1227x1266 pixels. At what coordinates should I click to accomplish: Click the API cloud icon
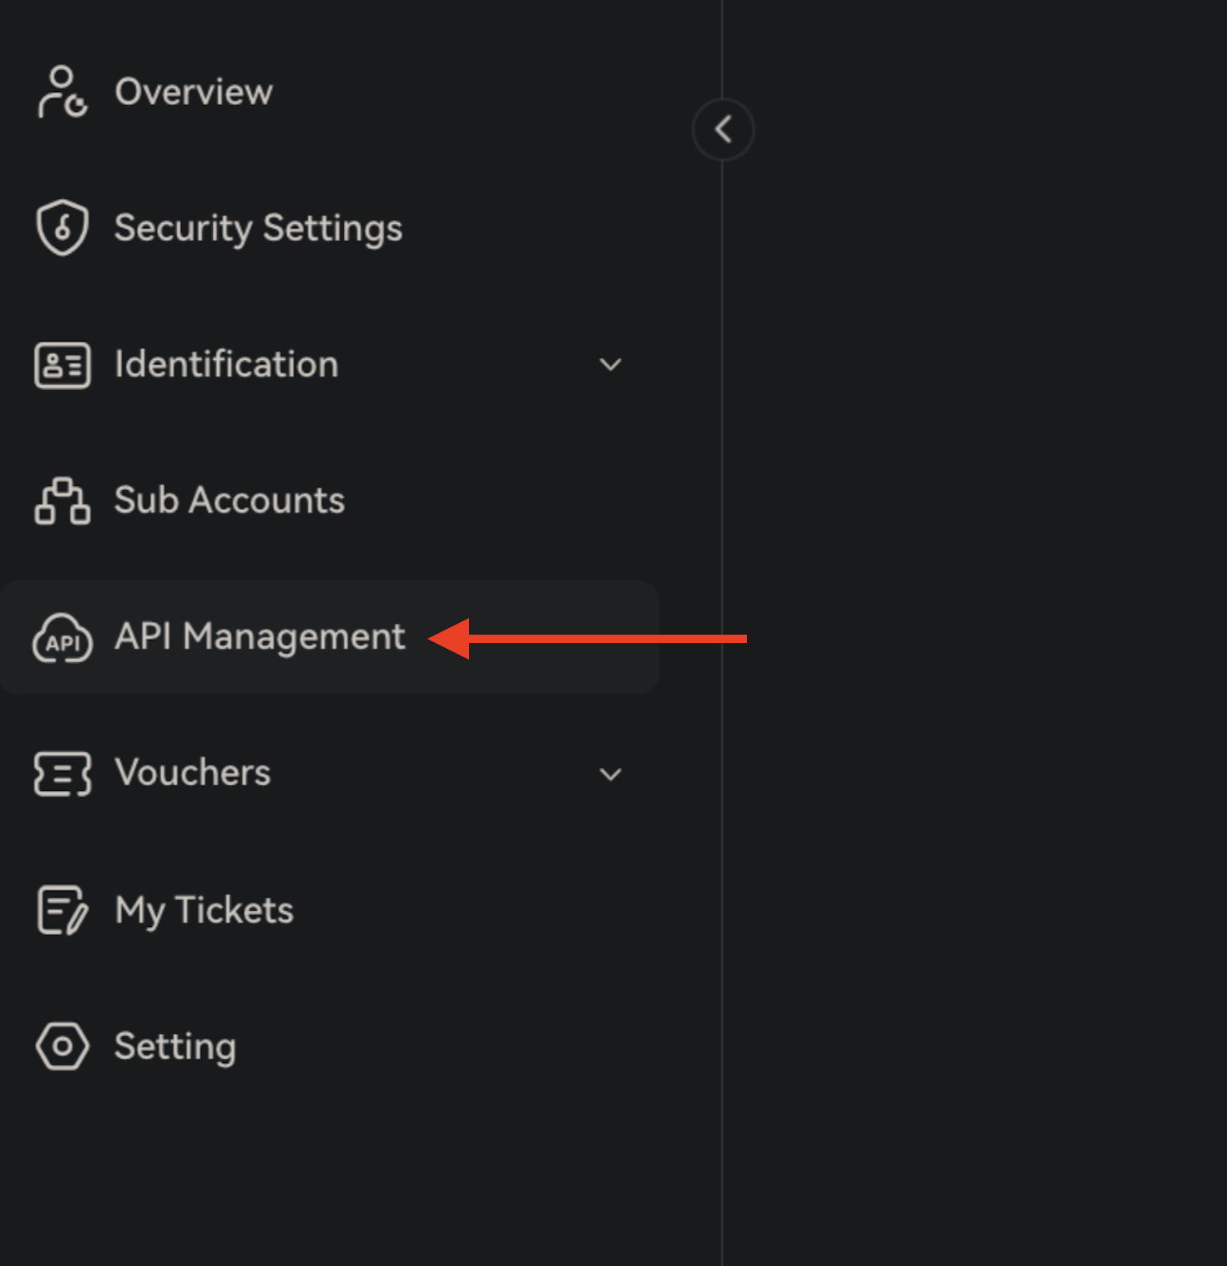click(62, 638)
